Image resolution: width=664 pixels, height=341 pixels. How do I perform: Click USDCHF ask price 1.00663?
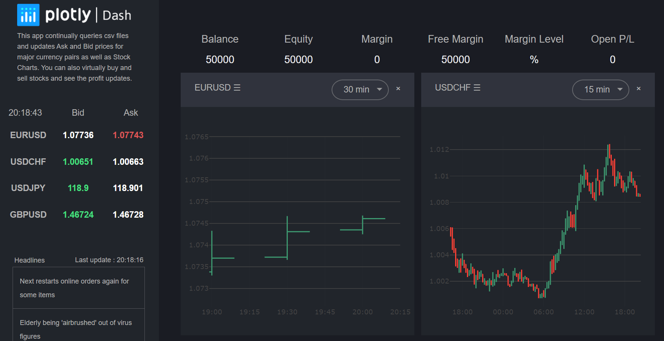coord(128,162)
